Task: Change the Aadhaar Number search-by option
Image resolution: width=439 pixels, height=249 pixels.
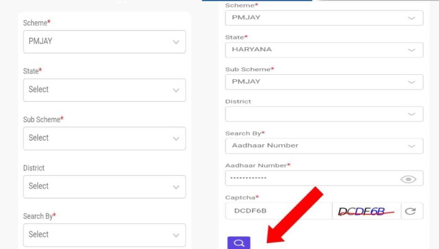Action: coord(324,146)
